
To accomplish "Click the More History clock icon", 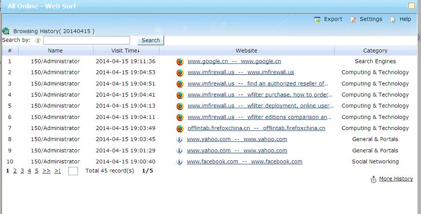I will [x=373, y=180].
